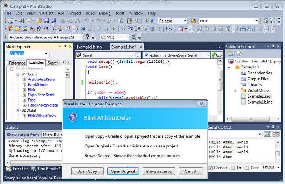Toggle the Connect checkbox in serial panel

210,168
